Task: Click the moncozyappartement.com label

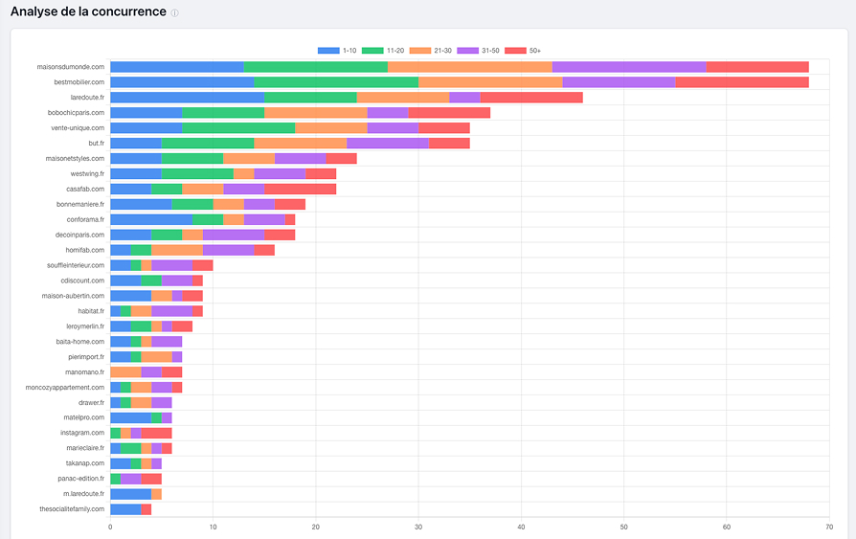Action: coord(65,388)
